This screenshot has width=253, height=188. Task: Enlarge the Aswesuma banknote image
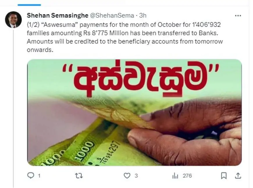pos(134,112)
